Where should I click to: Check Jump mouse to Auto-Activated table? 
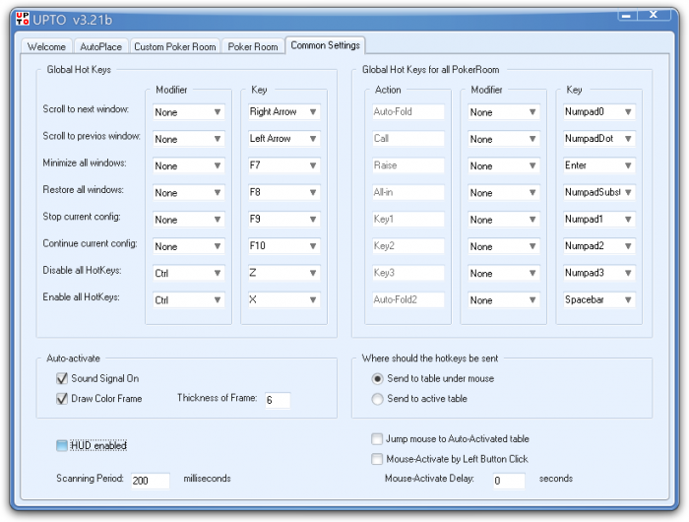pos(377,439)
